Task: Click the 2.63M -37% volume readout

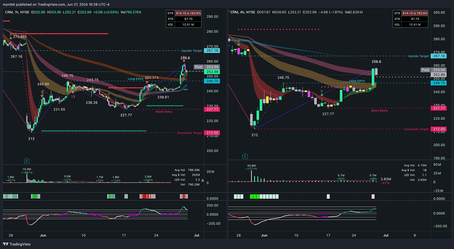Action: click(x=386, y=181)
